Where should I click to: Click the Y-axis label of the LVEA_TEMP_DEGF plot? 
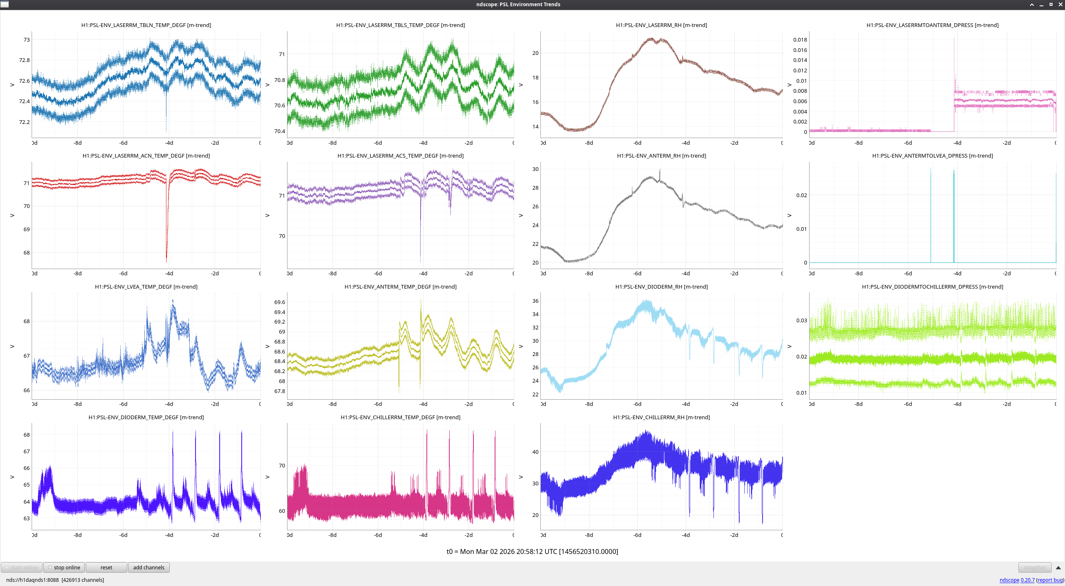point(12,346)
